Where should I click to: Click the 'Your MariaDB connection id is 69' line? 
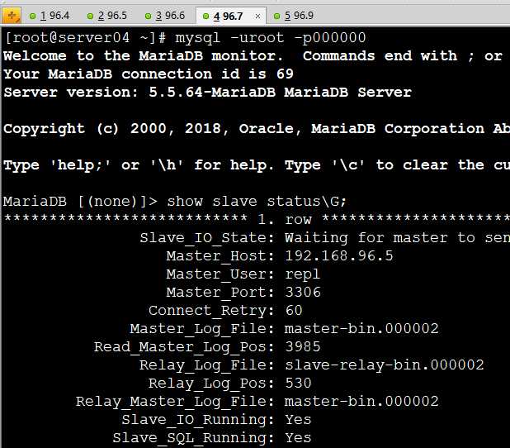click(149, 74)
